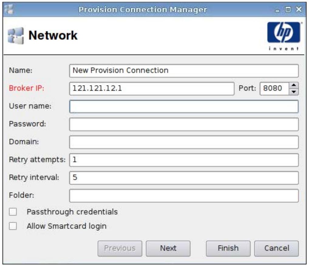
Task: Click the Network header icon
Action: pos(16,36)
